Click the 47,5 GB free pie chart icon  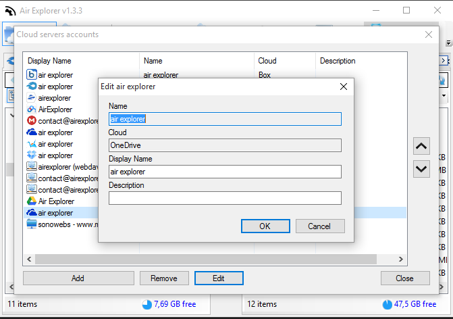click(387, 304)
